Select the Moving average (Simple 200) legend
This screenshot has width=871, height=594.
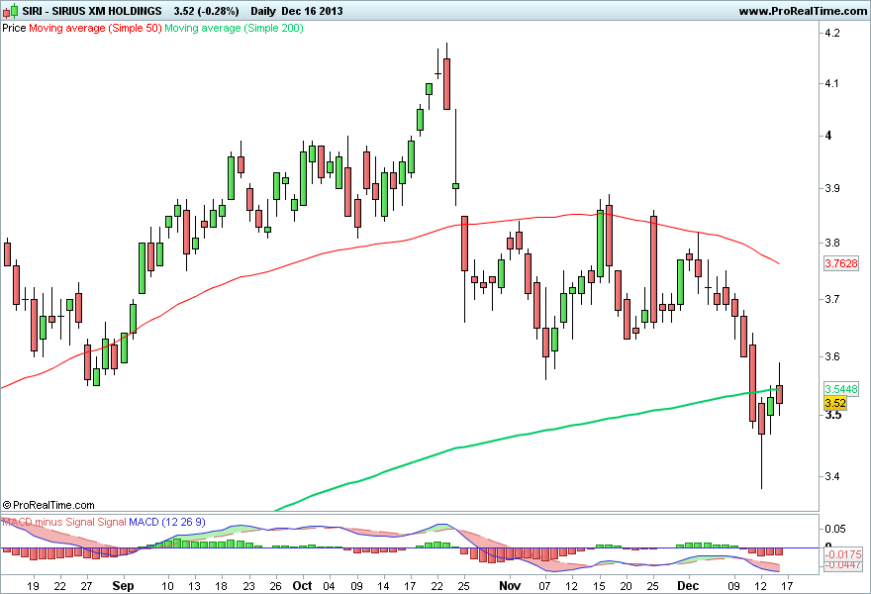tap(234, 28)
